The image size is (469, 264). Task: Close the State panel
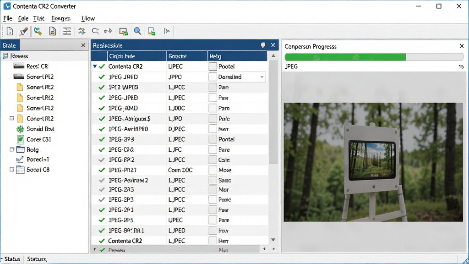[x=83, y=45]
